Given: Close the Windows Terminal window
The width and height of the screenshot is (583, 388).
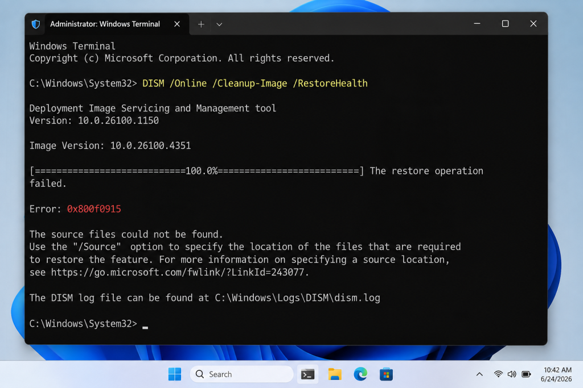Looking at the screenshot, I should (x=533, y=24).
